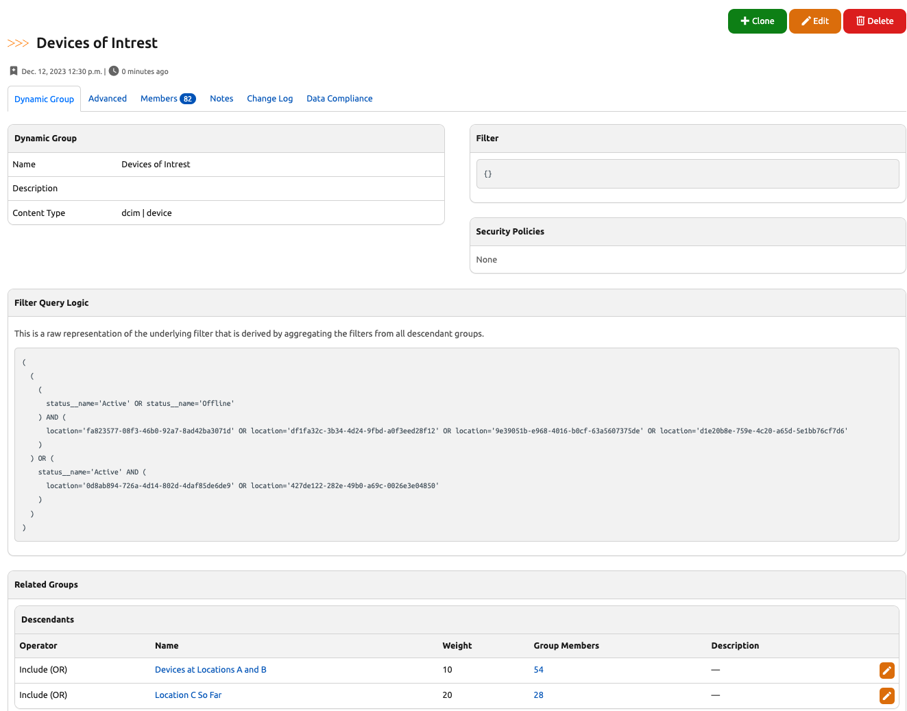The image size is (907, 711).
Task: Open Devices at Locations A and B link
Action: tap(210, 670)
